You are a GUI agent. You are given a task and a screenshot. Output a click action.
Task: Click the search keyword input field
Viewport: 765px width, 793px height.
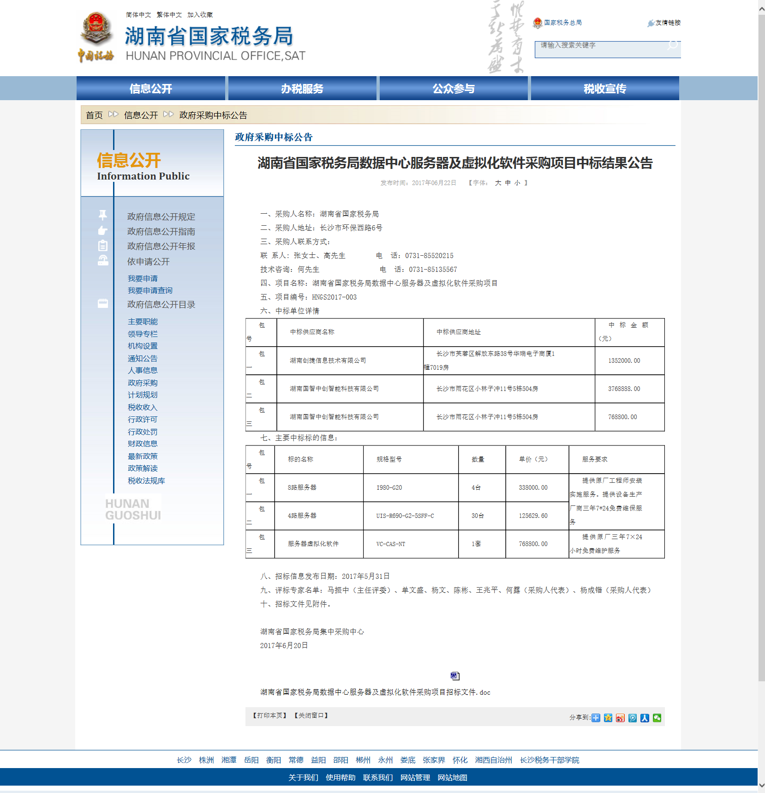pos(600,46)
